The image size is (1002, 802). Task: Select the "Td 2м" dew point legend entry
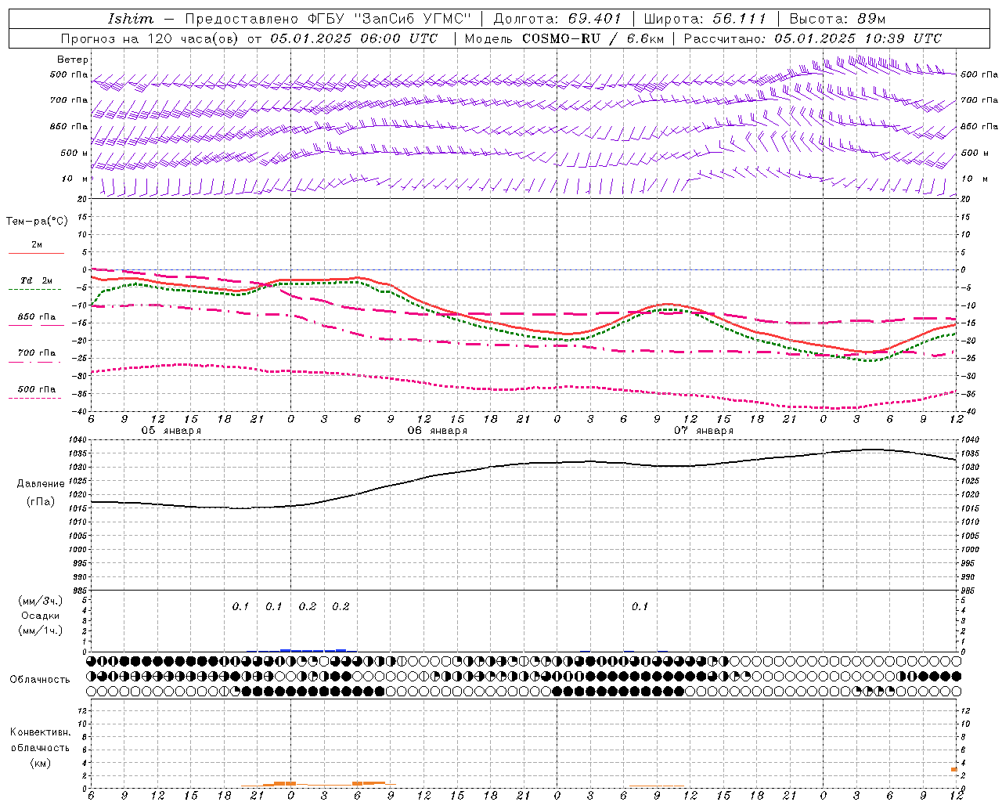tap(37, 280)
